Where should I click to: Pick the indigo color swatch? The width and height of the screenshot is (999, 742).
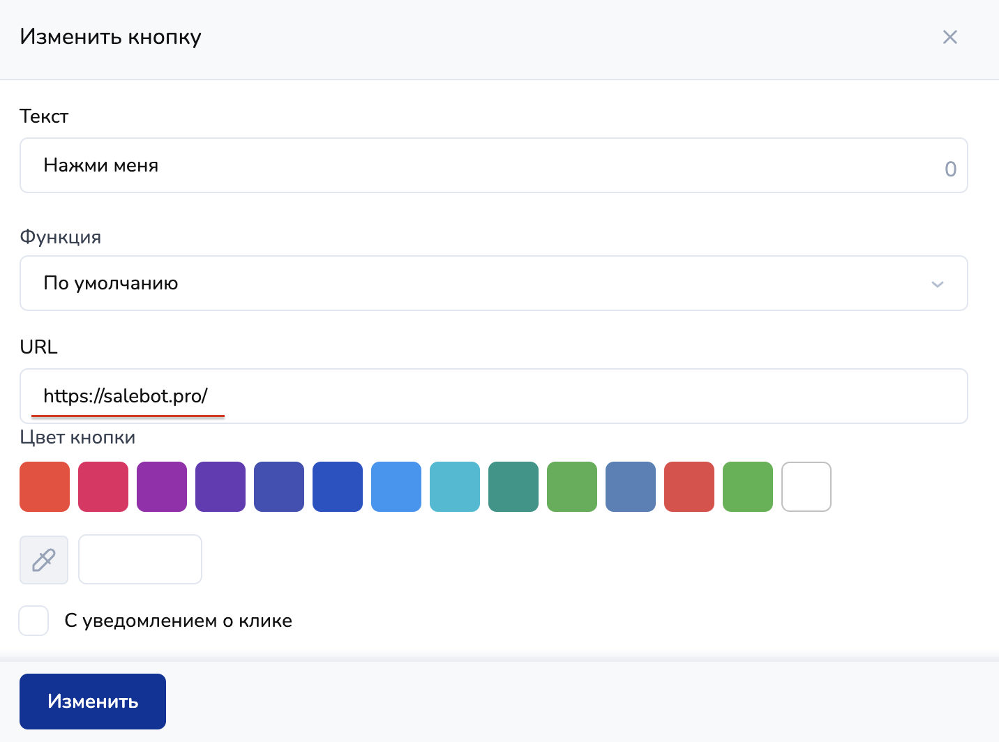(279, 487)
